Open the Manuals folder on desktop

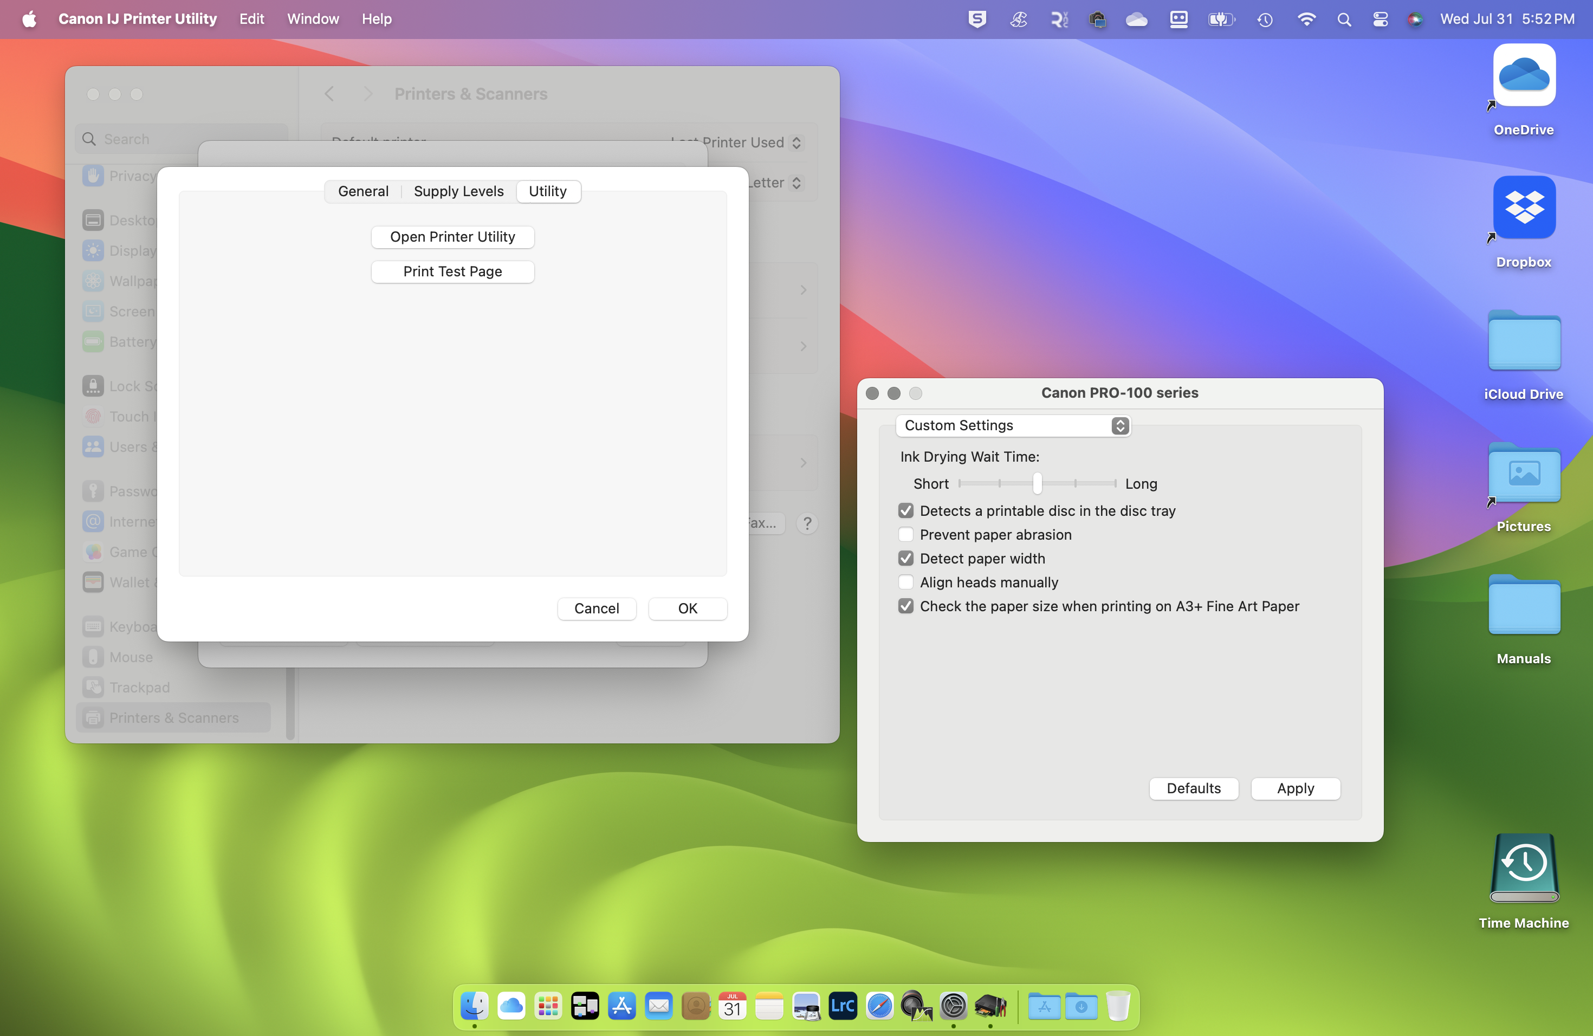coord(1524,606)
